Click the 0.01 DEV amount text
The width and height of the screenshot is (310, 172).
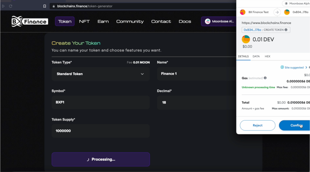coord(263,39)
